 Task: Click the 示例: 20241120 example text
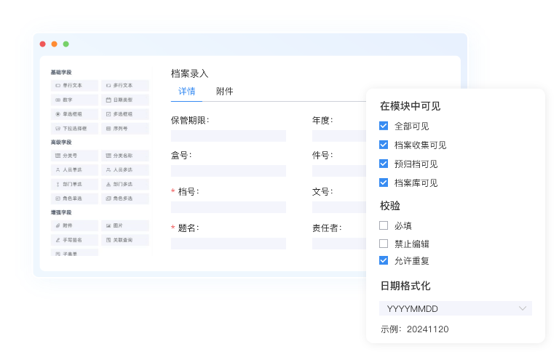click(415, 329)
